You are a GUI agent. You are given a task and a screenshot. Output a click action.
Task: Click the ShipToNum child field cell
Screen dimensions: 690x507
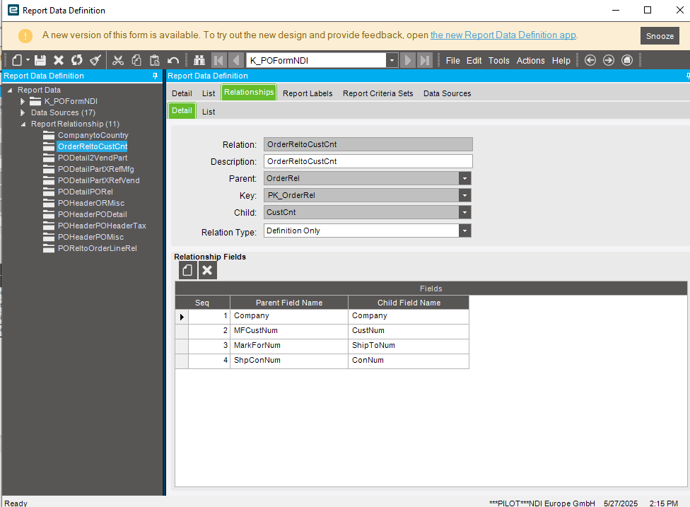(409, 346)
